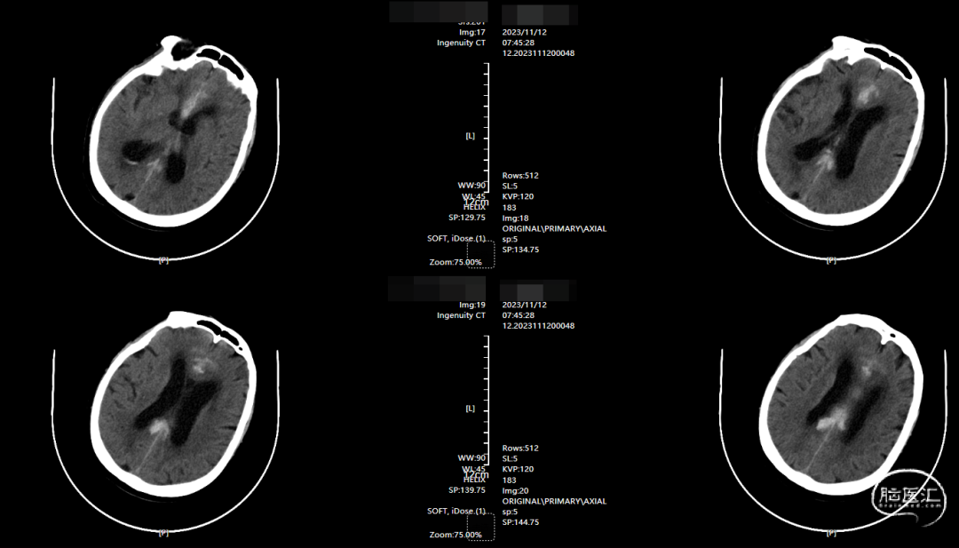The image size is (959, 548).
Task: Click dotted box beside upper Zoom:75.00% text
Action: pyautogui.click(x=480, y=253)
